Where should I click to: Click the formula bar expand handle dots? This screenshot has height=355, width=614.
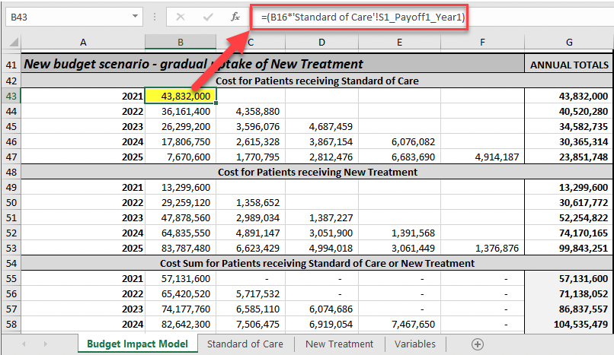tap(155, 17)
